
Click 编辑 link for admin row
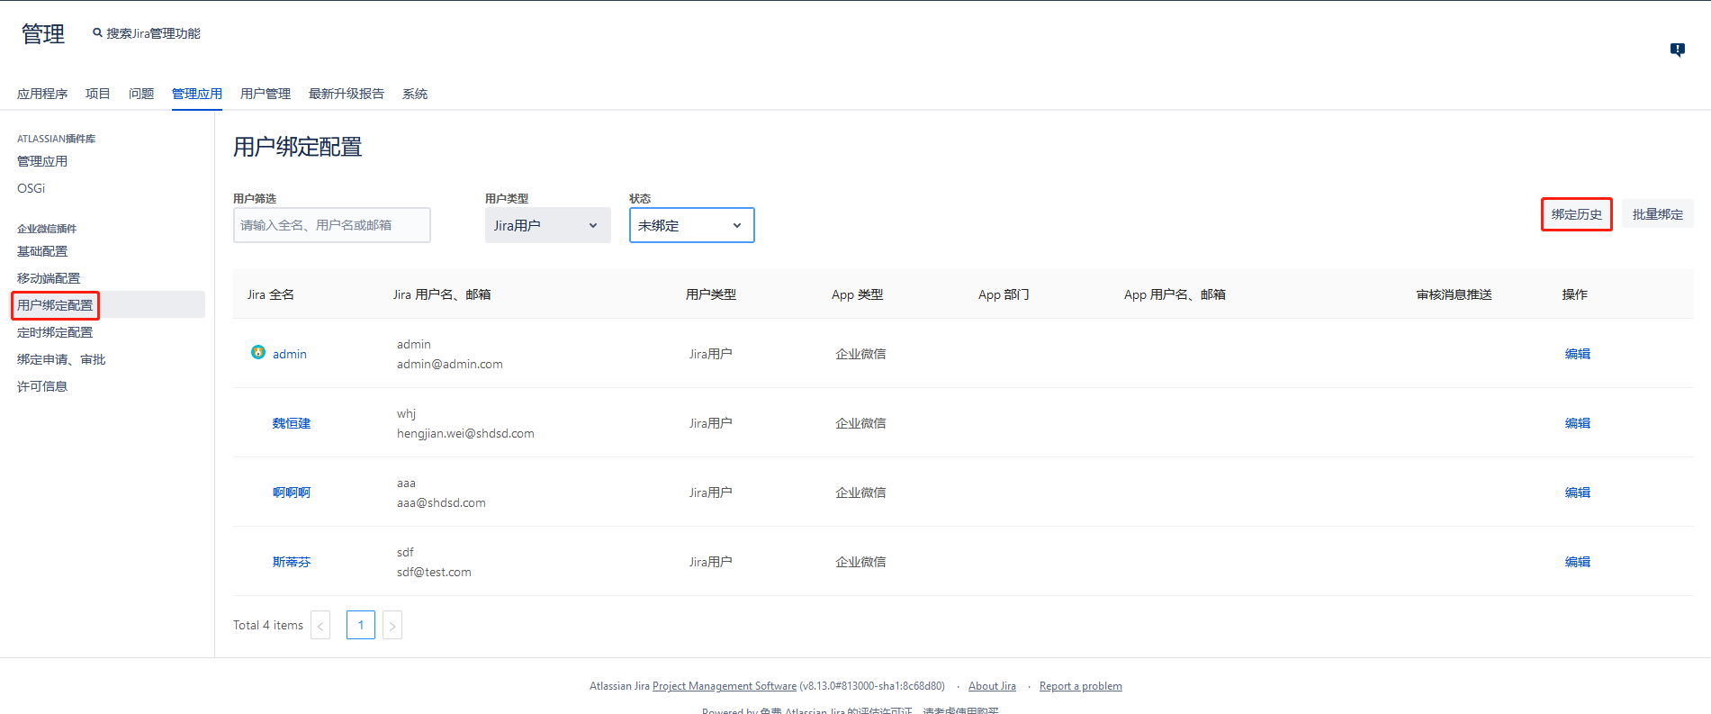click(1577, 354)
